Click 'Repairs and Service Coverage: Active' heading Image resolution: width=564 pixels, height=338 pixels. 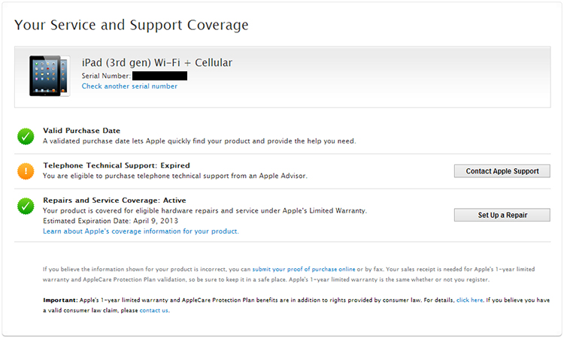point(115,200)
